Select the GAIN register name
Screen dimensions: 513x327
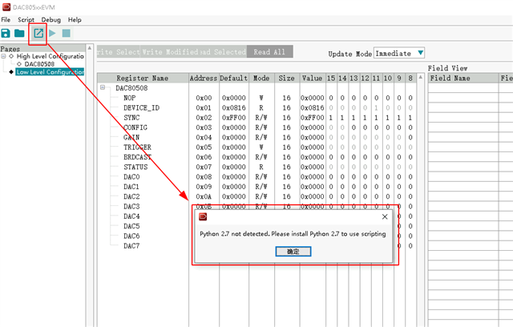click(131, 137)
